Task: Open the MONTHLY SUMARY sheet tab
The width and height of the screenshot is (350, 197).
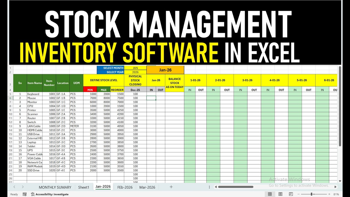Action: tap(55, 187)
